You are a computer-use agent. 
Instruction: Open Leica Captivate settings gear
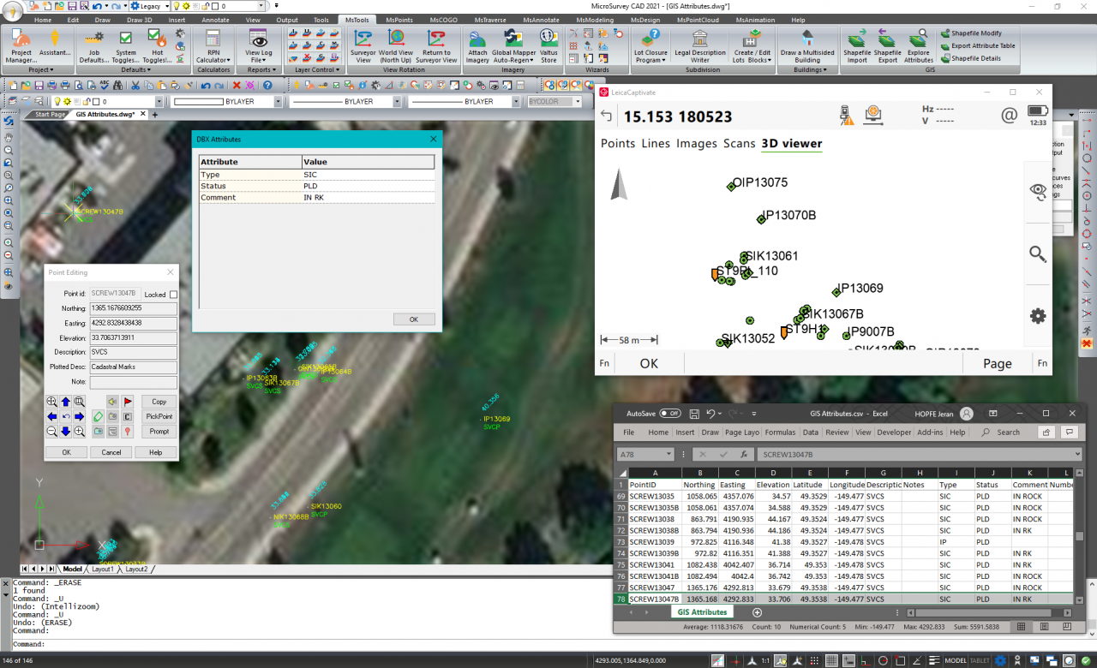pyautogui.click(x=1037, y=316)
